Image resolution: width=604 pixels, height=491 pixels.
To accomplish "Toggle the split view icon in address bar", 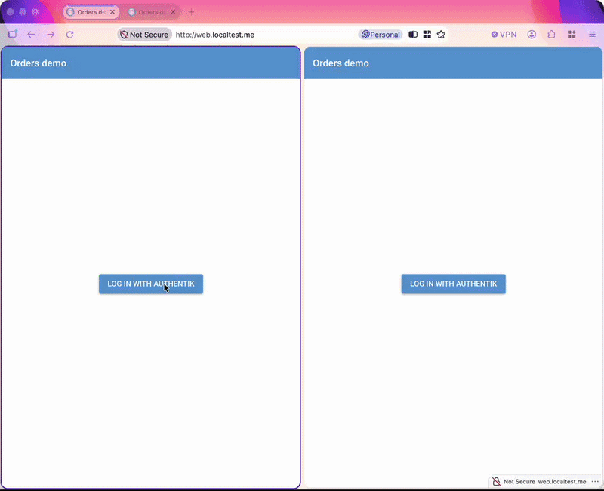I will click(x=413, y=35).
